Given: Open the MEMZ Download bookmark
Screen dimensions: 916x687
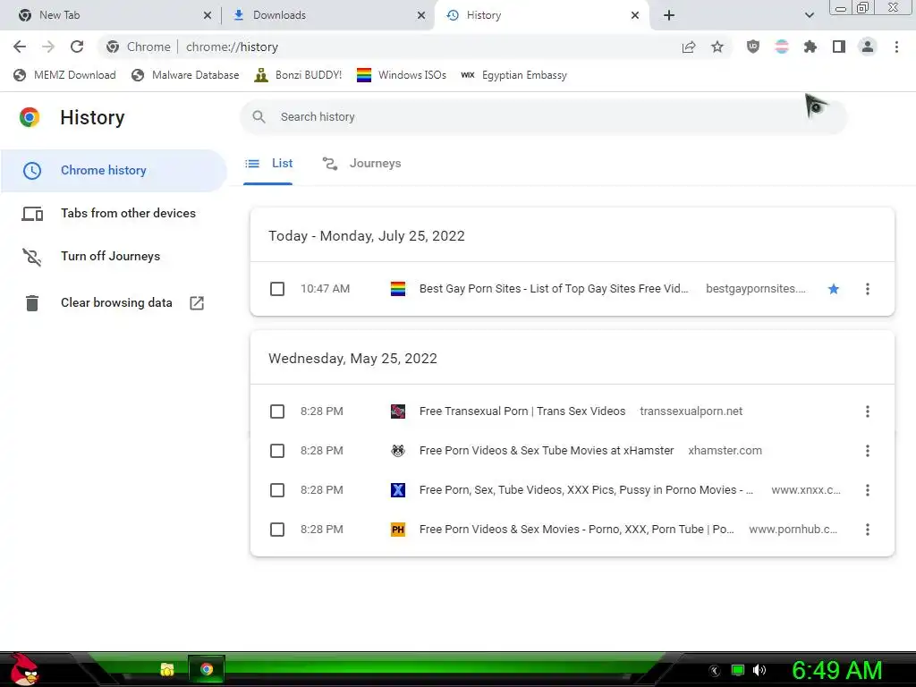Looking at the screenshot, I should click(x=64, y=75).
